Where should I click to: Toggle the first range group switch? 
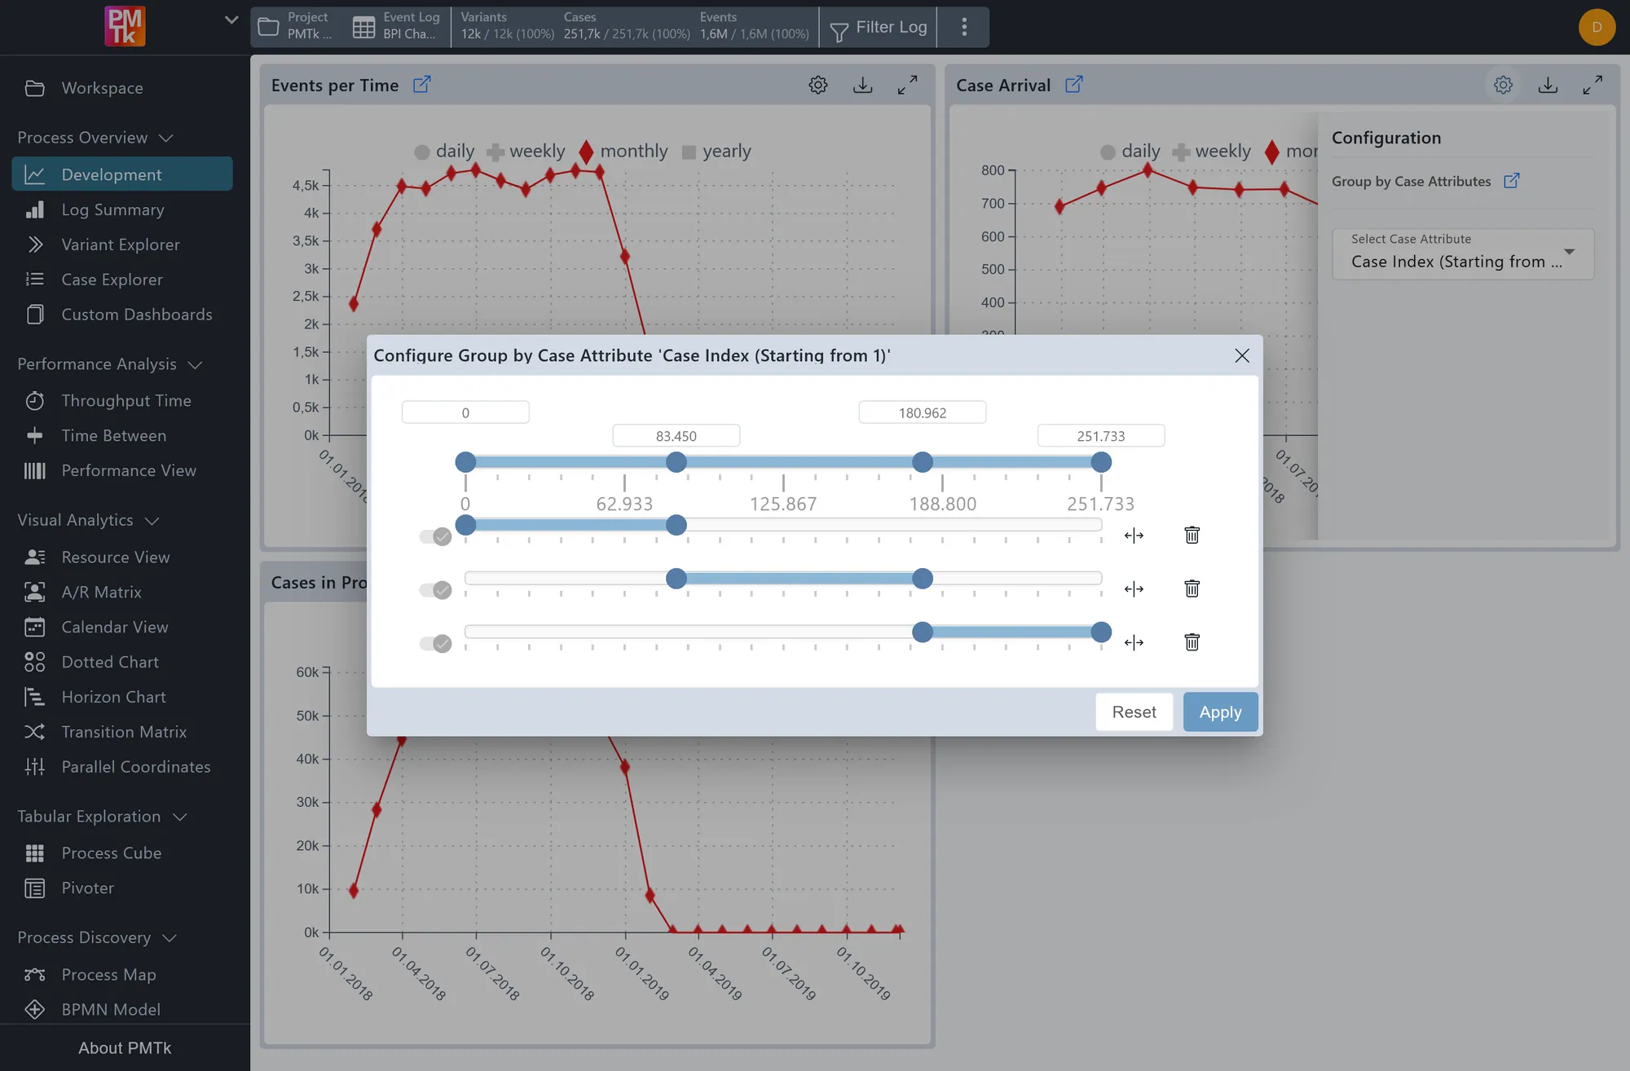tap(435, 536)
